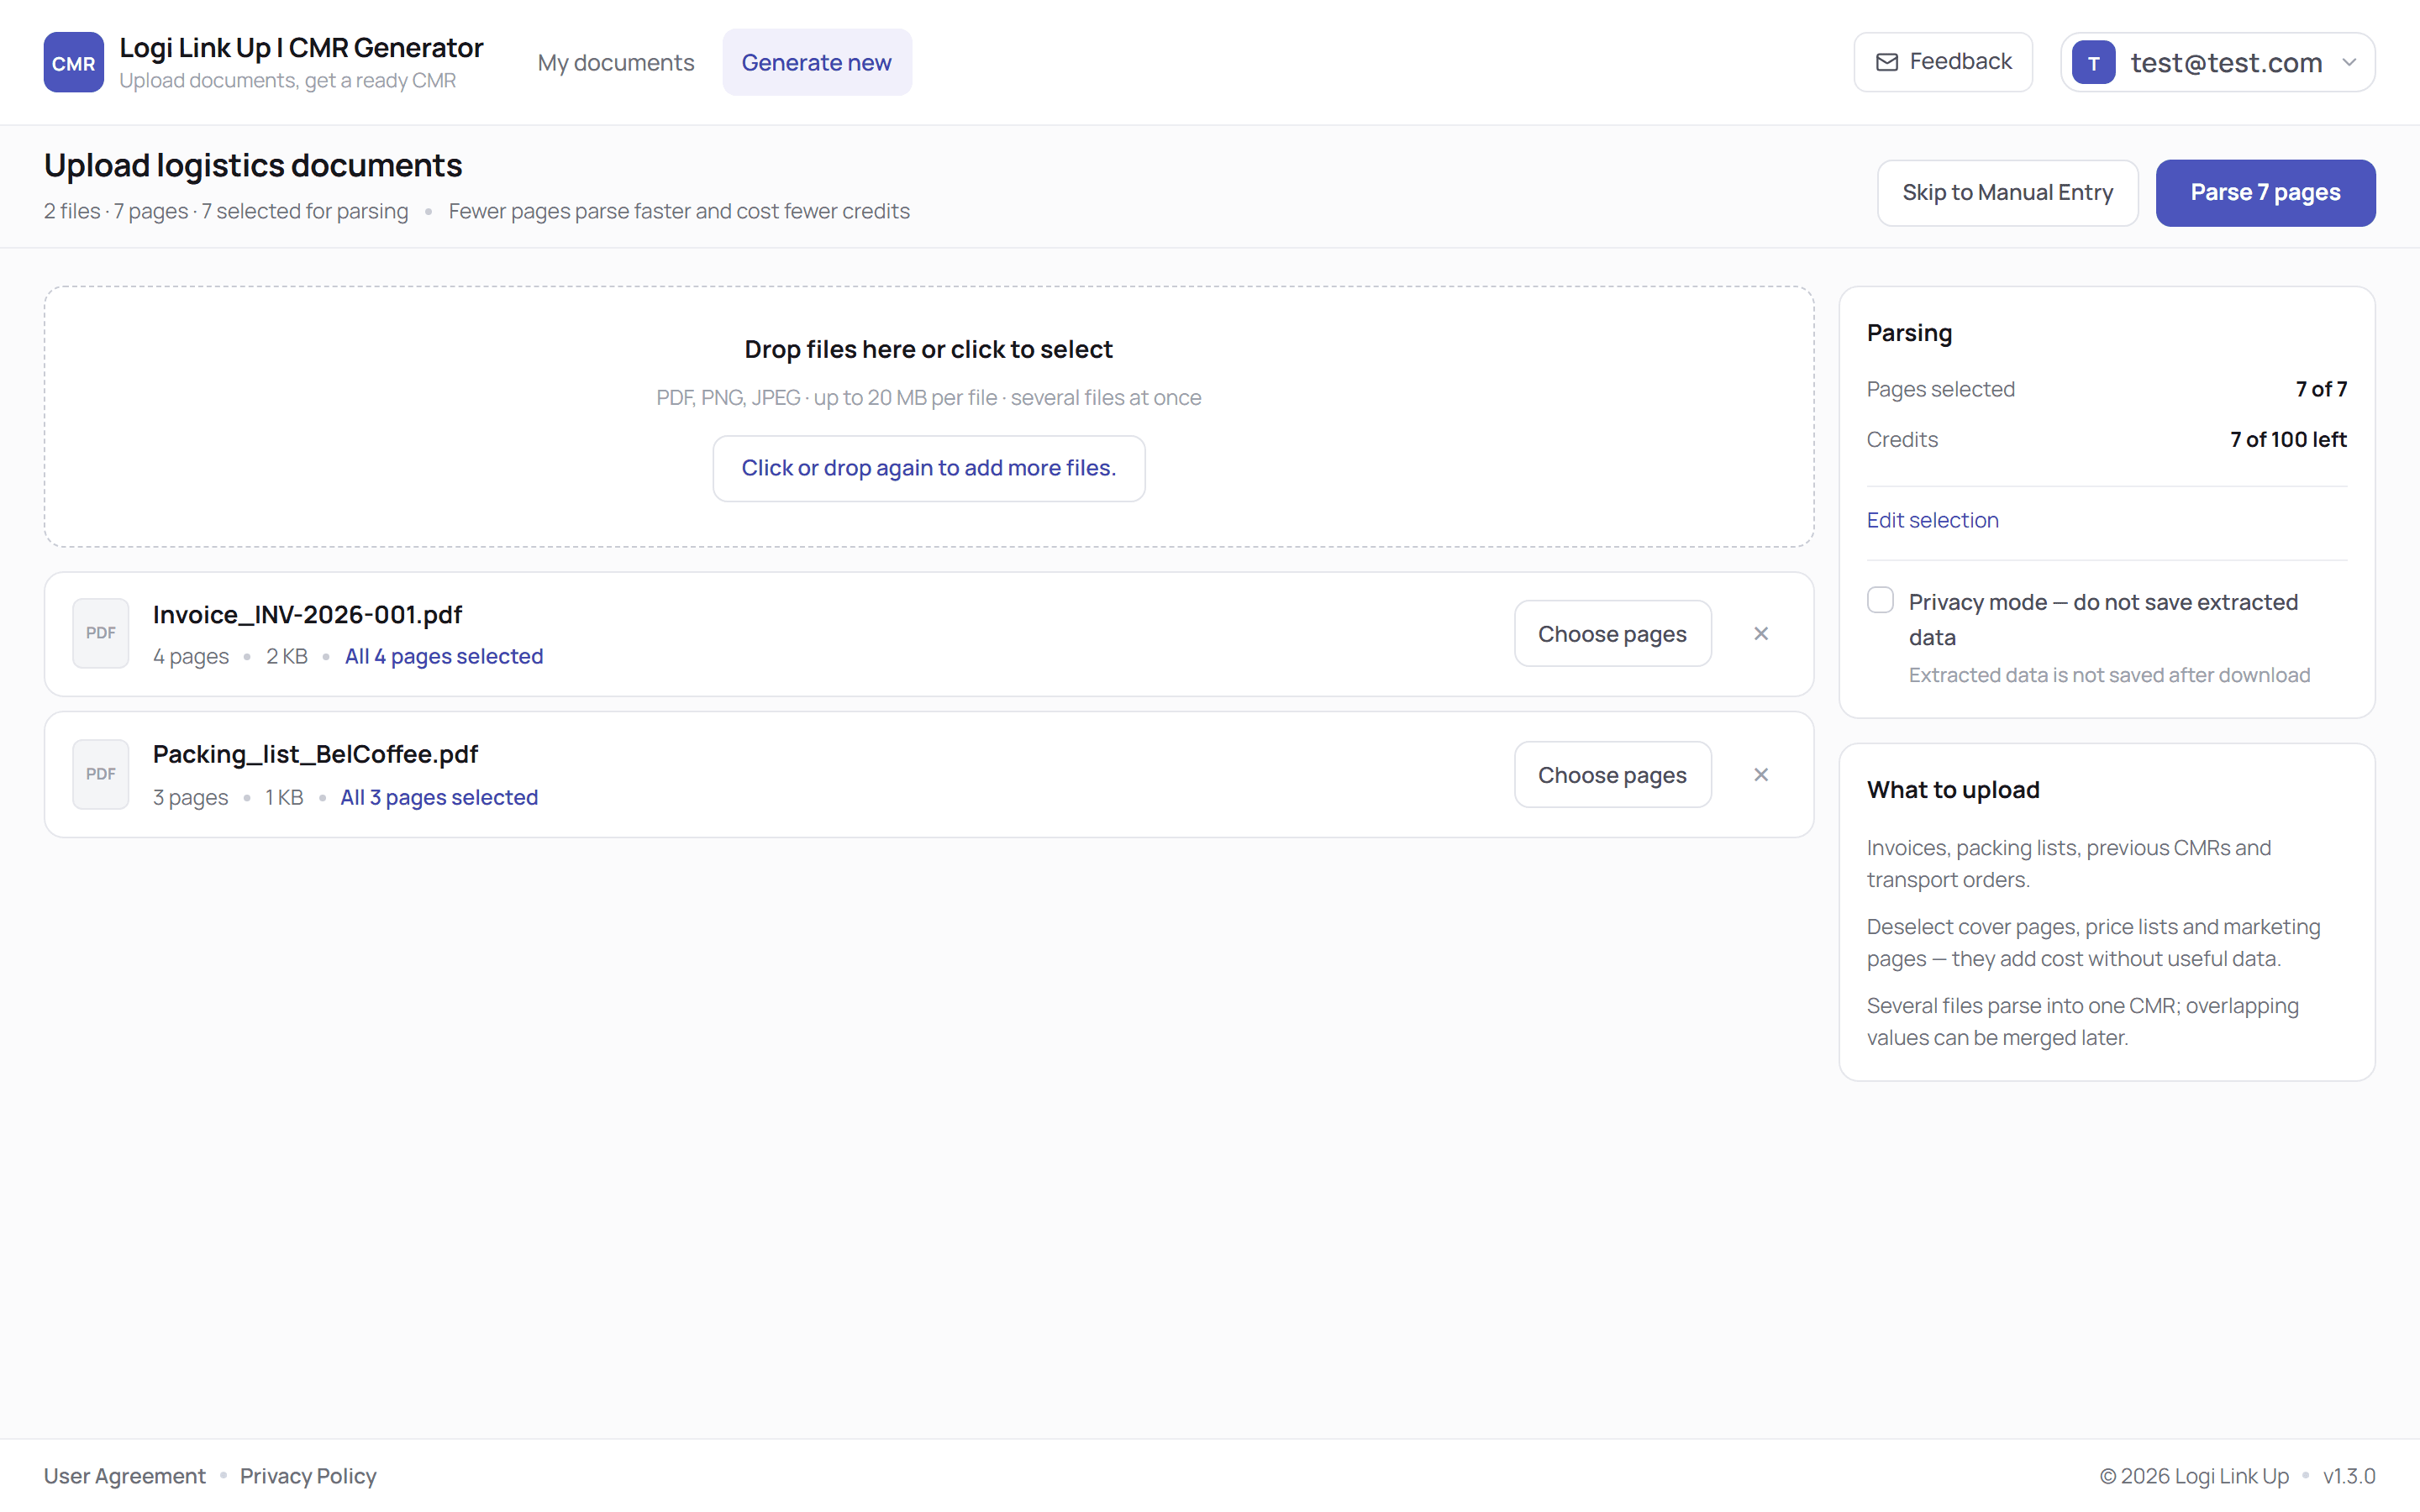Open the Privacy Policy footer link

pyautogui.click(x=308, y=1476)
